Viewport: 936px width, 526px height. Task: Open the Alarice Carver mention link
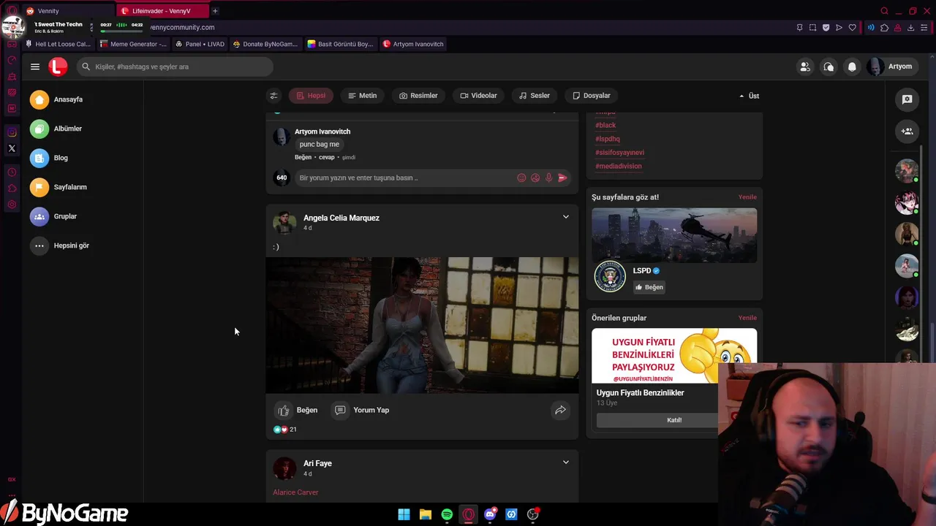point(295,492)
